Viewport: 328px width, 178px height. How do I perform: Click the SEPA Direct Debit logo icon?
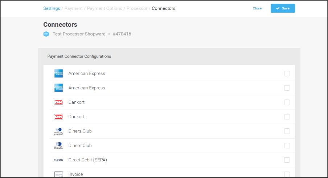[58, 160]
